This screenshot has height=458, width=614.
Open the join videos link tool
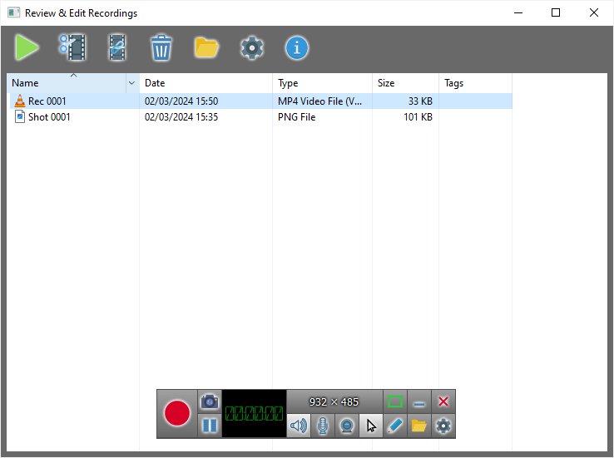117,47
